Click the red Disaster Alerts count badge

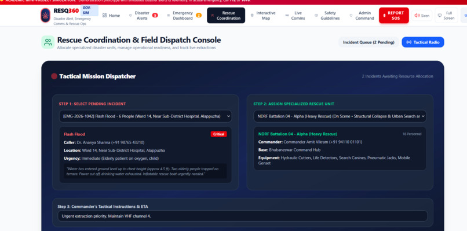pyautogui.click(x=155, y=16)
